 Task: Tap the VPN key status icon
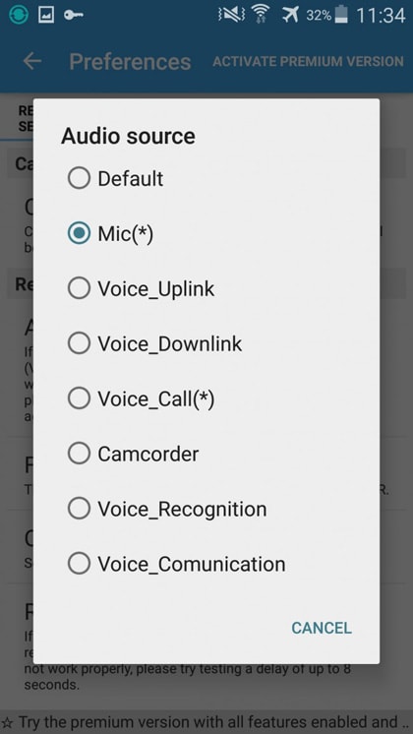coord(74,15)
